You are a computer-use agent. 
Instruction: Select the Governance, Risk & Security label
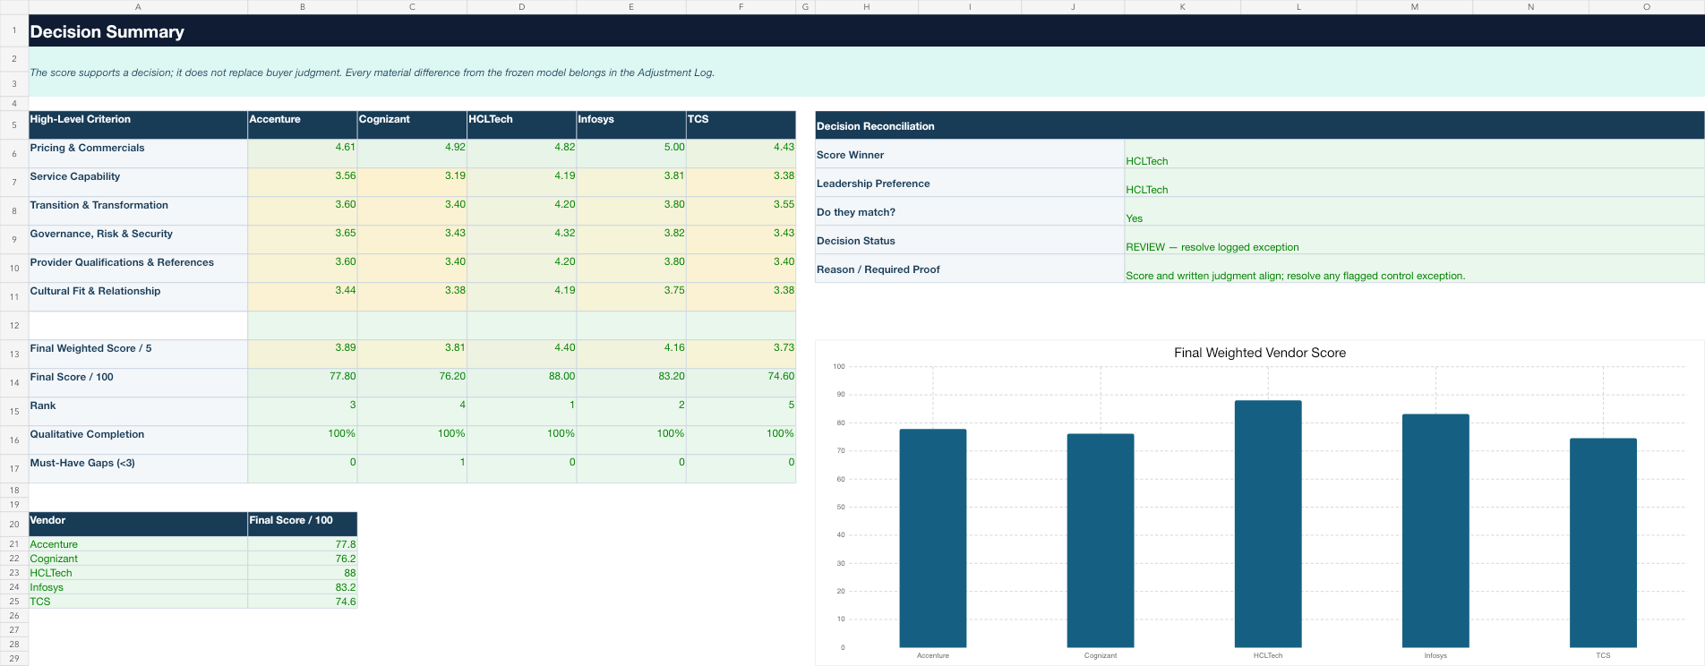click(x=138, y=240)
